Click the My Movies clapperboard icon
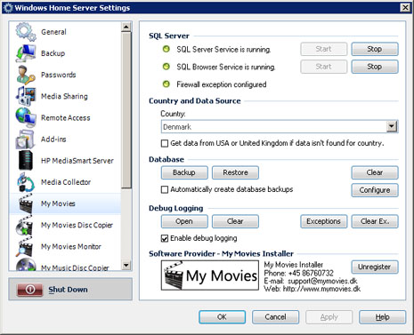414x335 pixels. pyautogui.click(x=26, y=203)
